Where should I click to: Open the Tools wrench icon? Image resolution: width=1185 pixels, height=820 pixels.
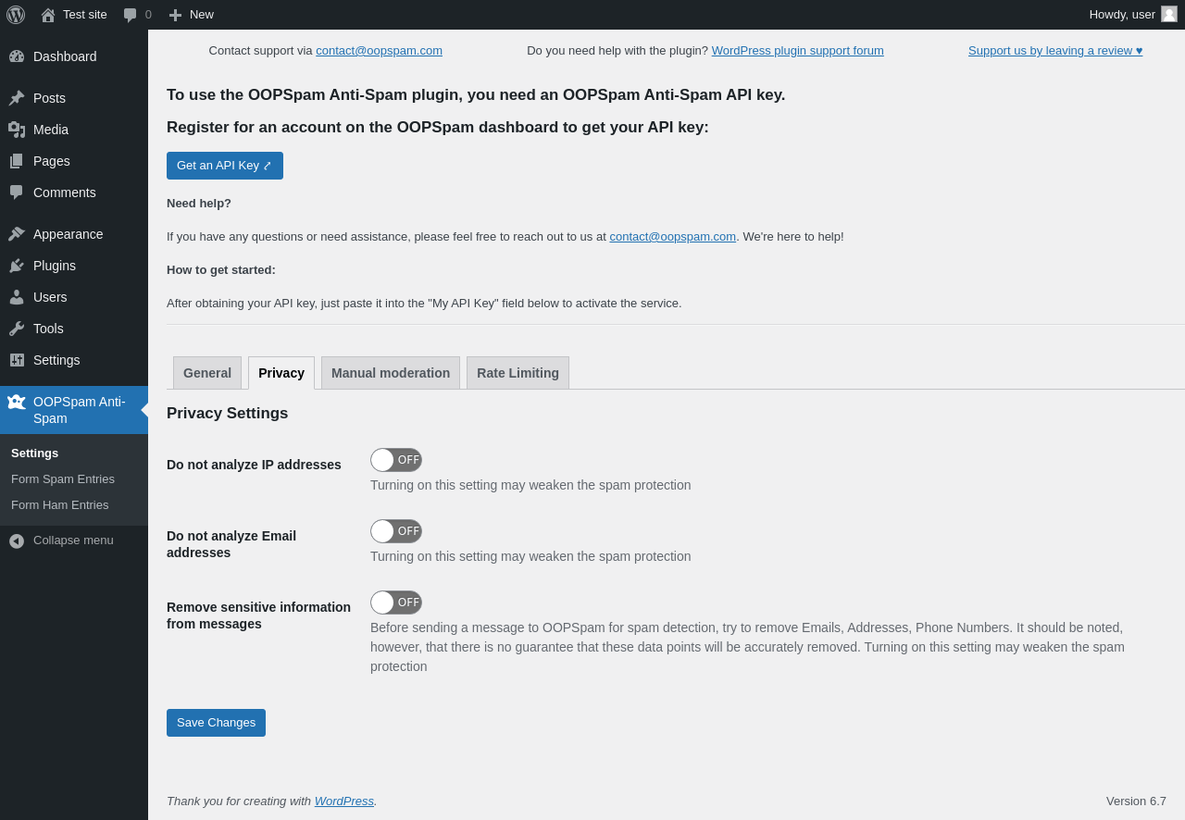click(17, 329)
